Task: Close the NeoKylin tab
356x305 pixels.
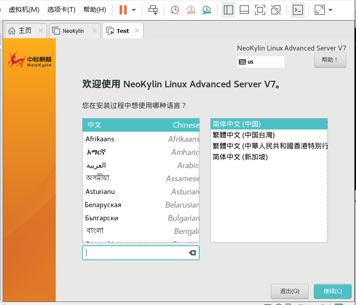Action: (94, 30)
